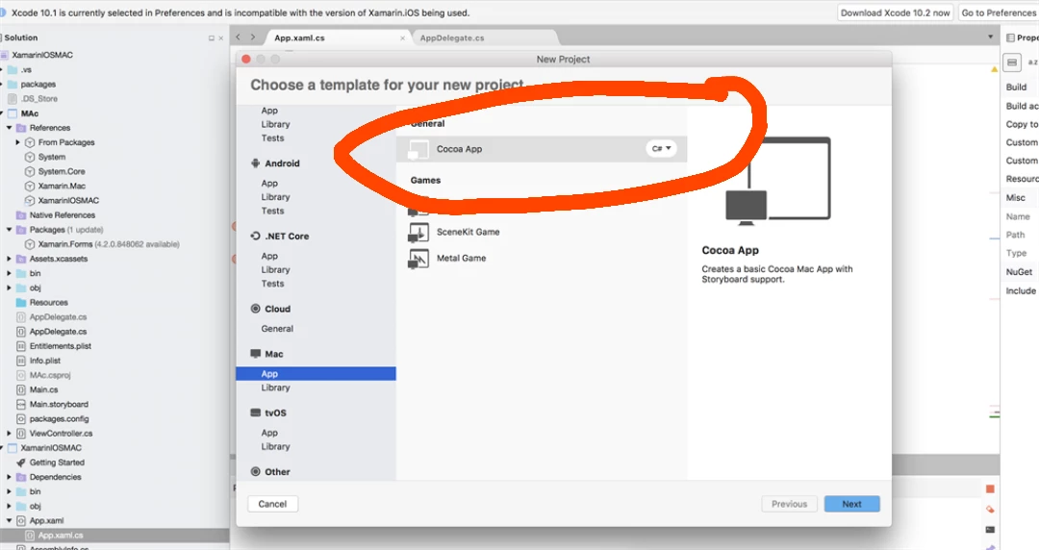This screenshot has width=1039, height=550.
Task: Collapse the MAc project node
Action: [x=1, y=113]
